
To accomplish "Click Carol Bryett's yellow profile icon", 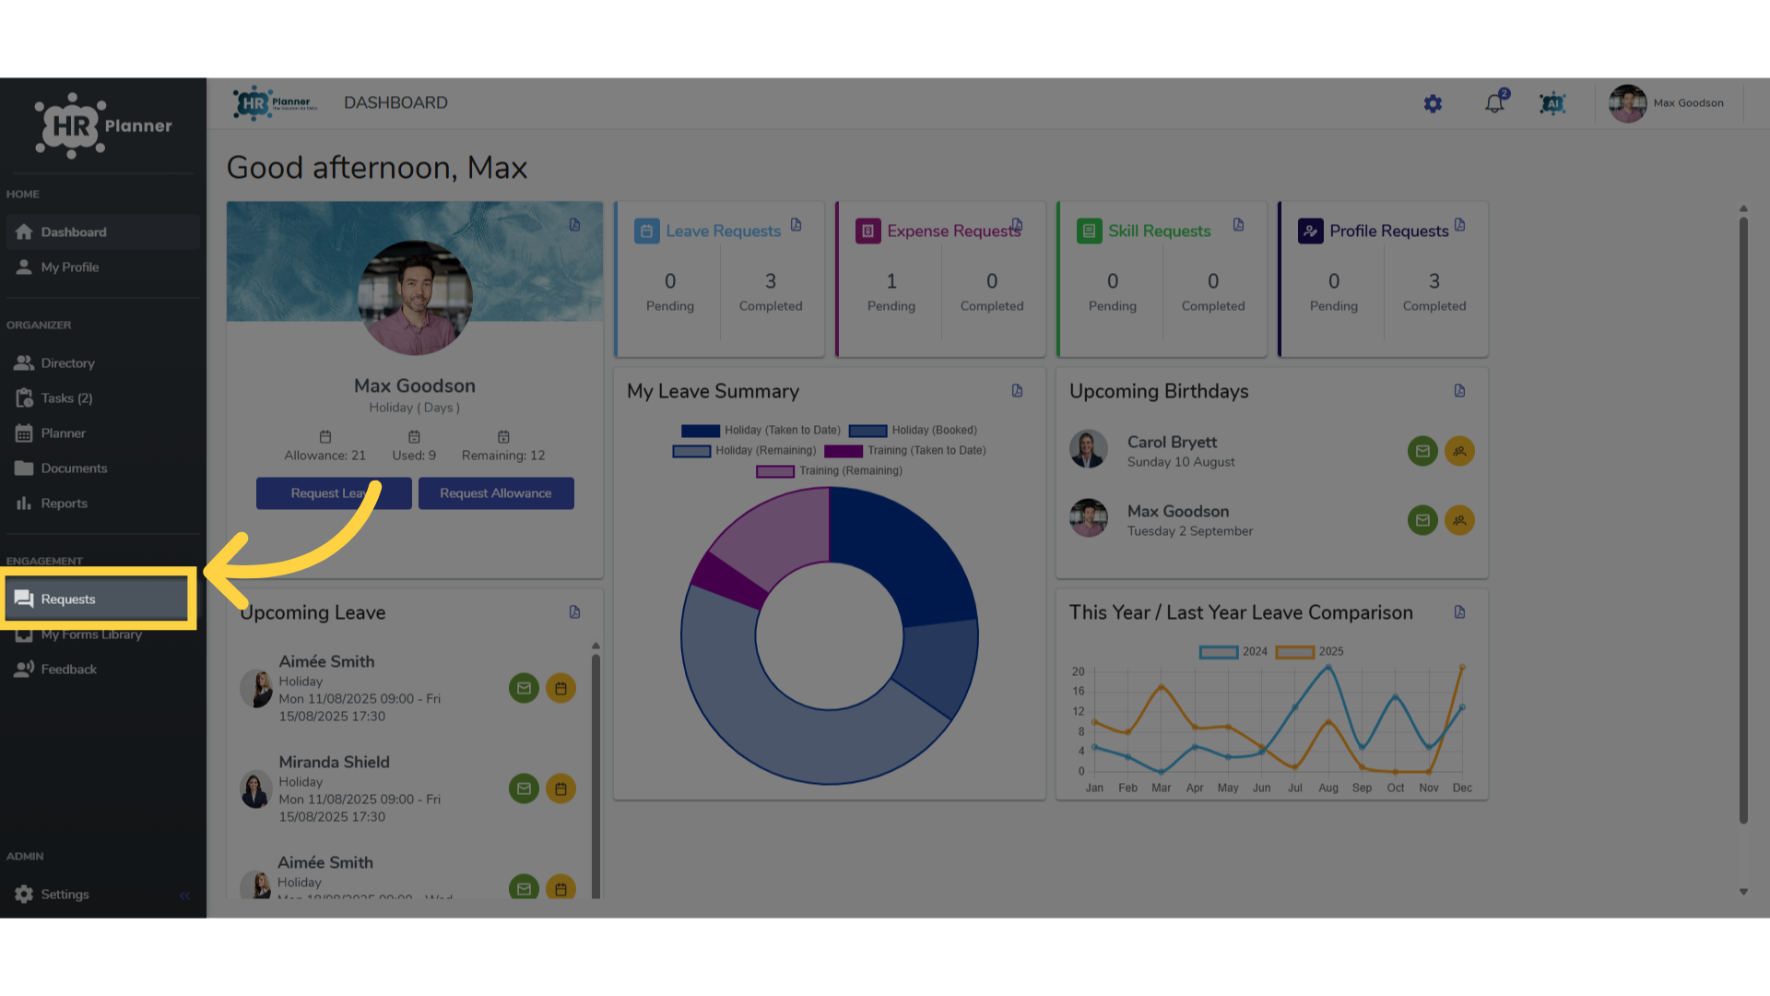I will click(x=1459, y=451).
